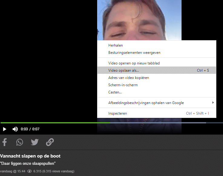
Task: Click the 6.315 views counter text
Action: [54, 171]
